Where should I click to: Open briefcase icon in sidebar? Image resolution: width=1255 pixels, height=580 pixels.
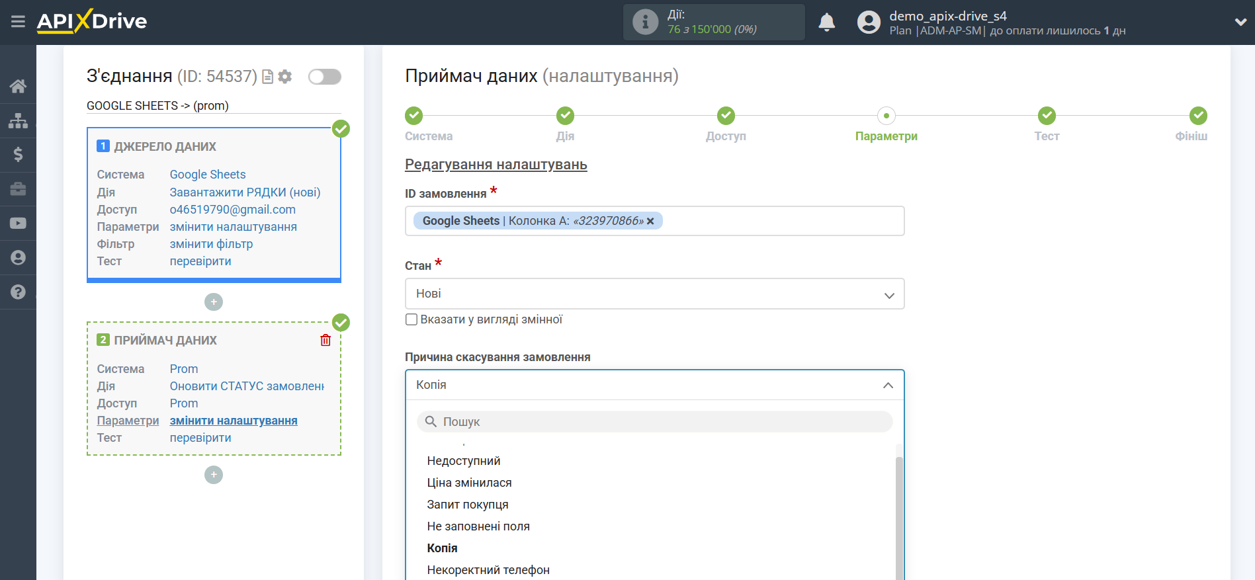pyautogui.click(x=18, y=189)
